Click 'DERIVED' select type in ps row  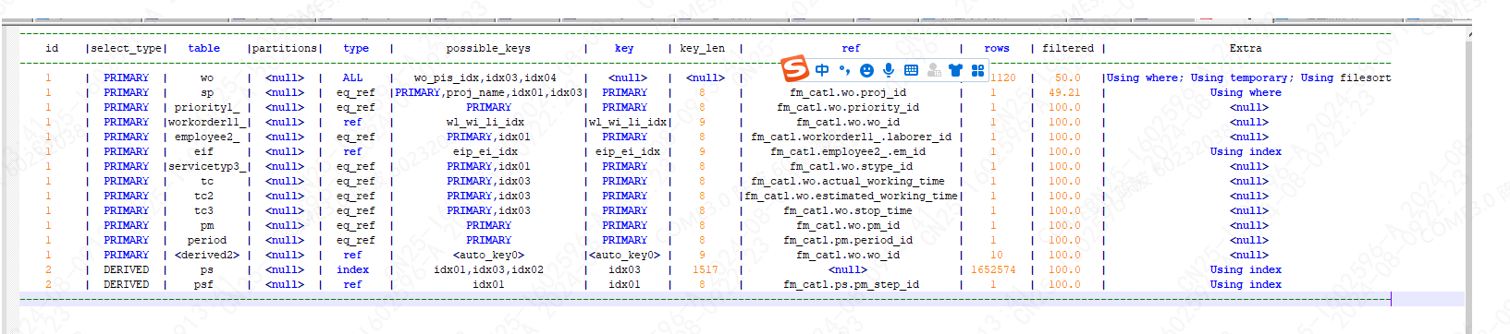point(127,269)
